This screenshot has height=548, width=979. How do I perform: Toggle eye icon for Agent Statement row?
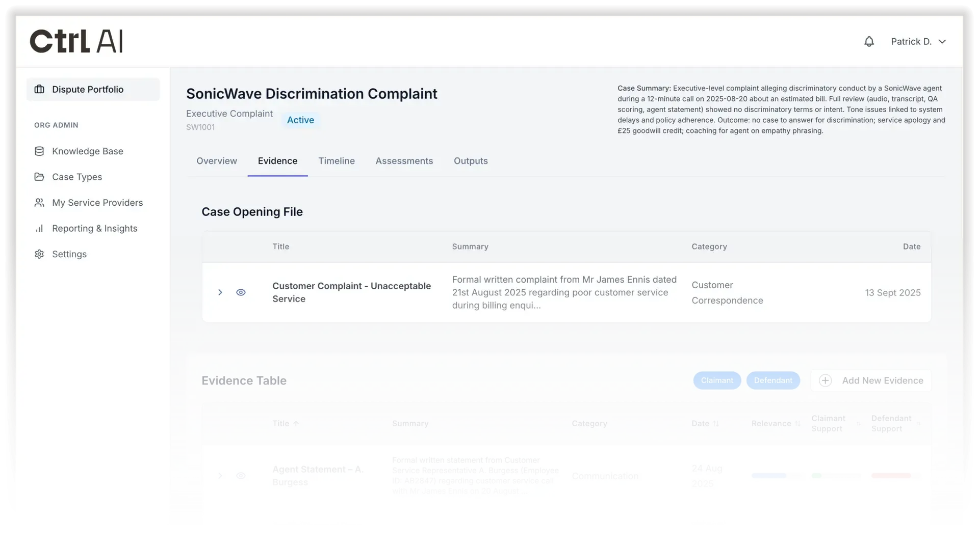(x=241, y=476)
